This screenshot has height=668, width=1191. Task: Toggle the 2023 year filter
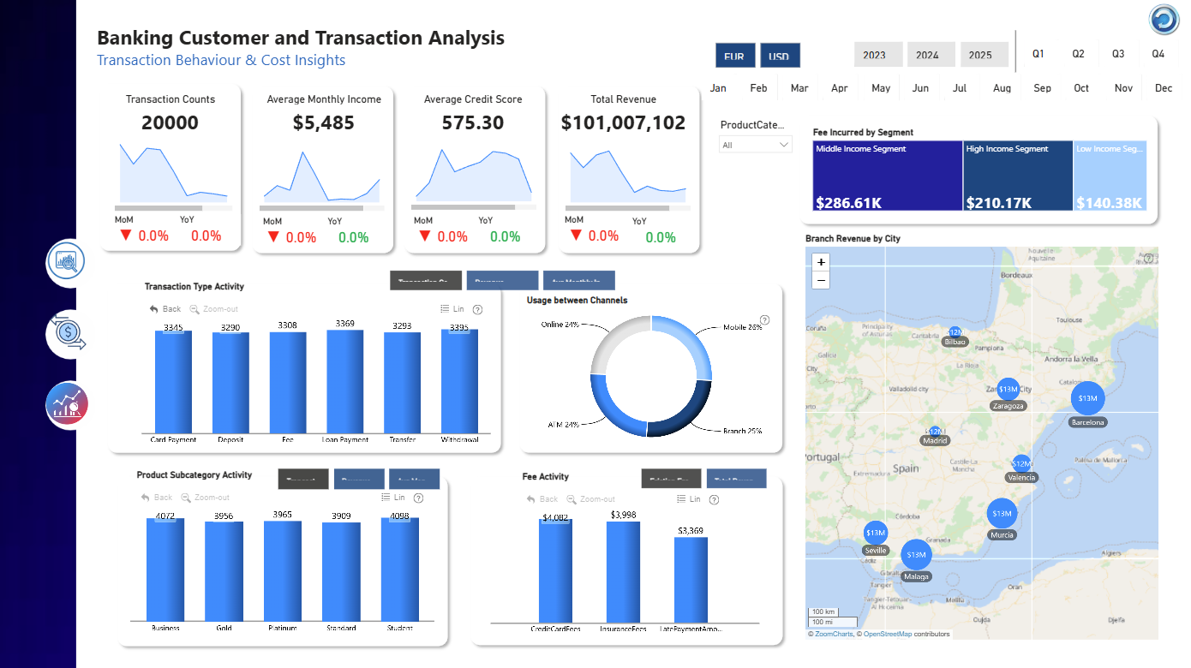coord(878,55)
